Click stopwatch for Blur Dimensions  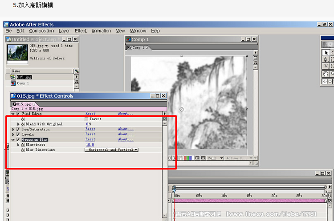click(23, 150)
